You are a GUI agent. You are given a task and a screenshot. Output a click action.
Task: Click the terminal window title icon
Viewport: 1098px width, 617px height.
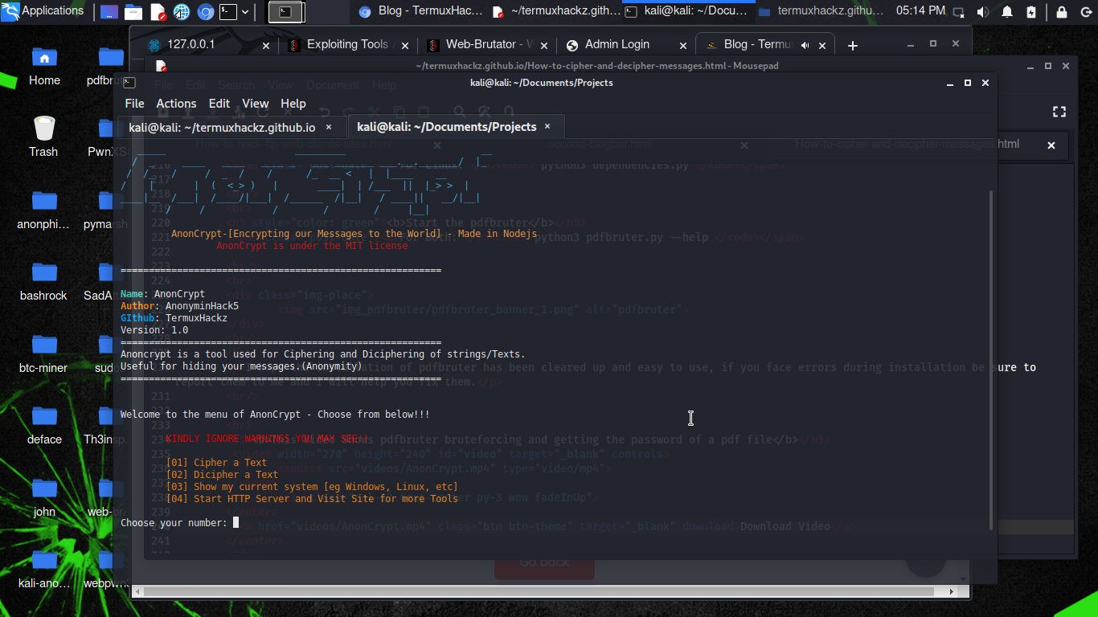point(129,83)
